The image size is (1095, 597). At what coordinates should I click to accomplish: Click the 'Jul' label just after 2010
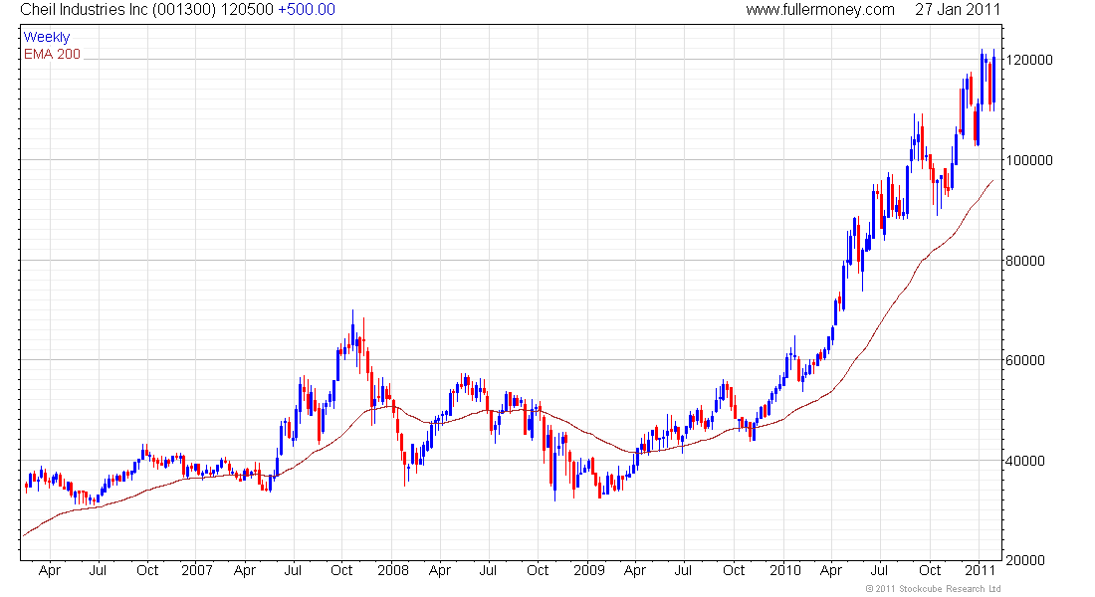(879, 570)
